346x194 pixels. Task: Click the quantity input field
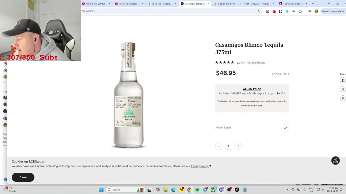228,146
